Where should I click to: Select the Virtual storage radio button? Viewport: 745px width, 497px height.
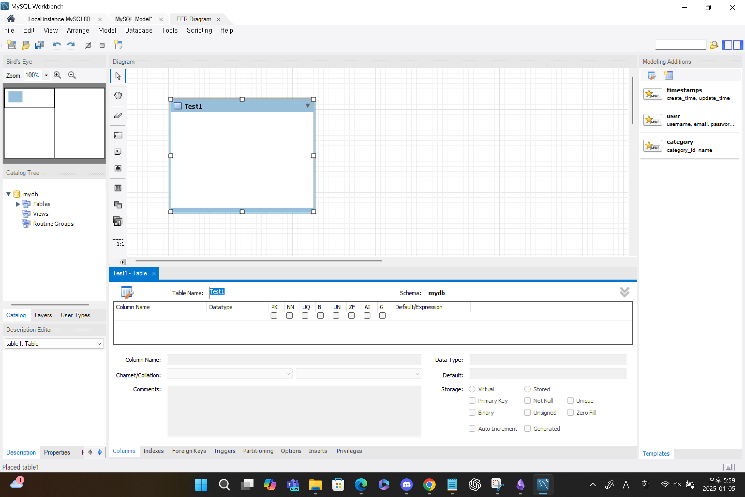[472, 389]
